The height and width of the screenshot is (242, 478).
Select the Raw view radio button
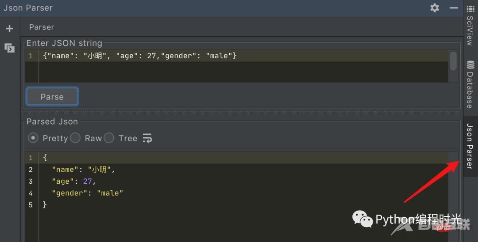(75, 138)
